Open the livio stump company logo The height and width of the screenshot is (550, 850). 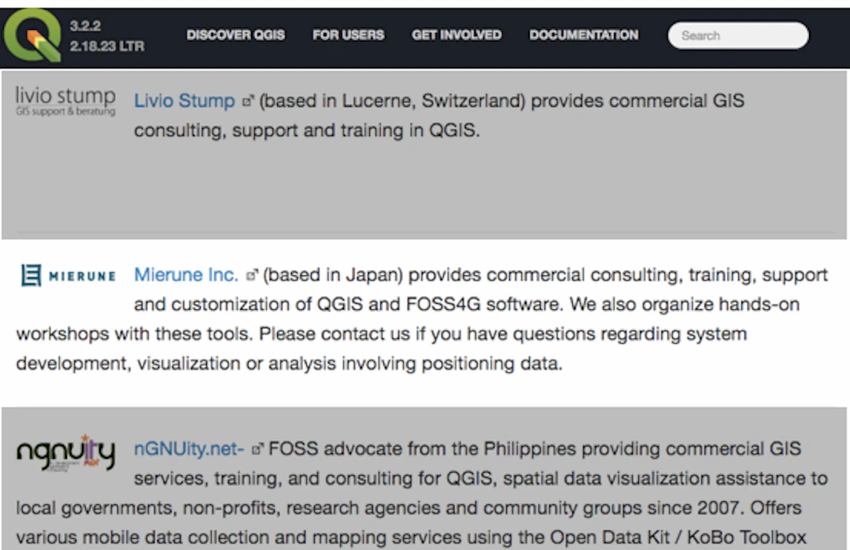click(65, 101)
